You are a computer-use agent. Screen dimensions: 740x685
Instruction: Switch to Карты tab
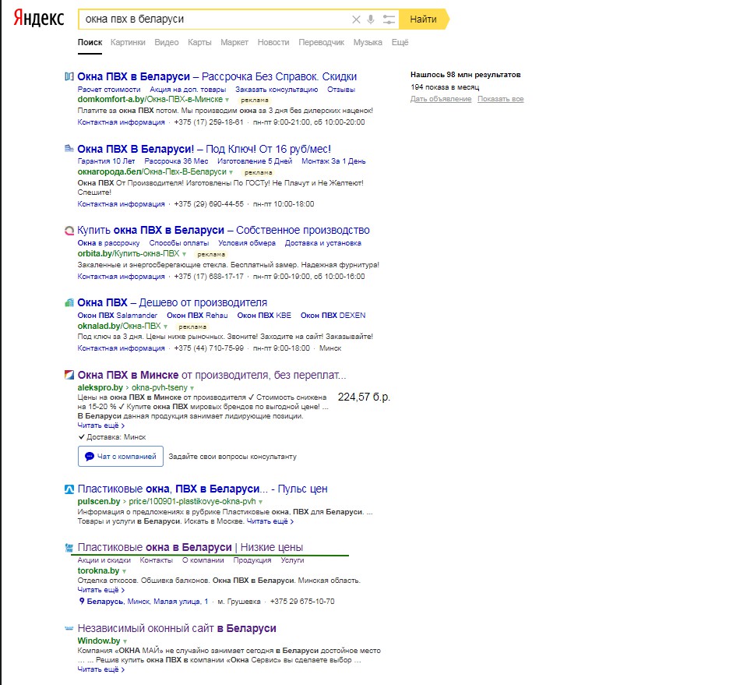199,42
